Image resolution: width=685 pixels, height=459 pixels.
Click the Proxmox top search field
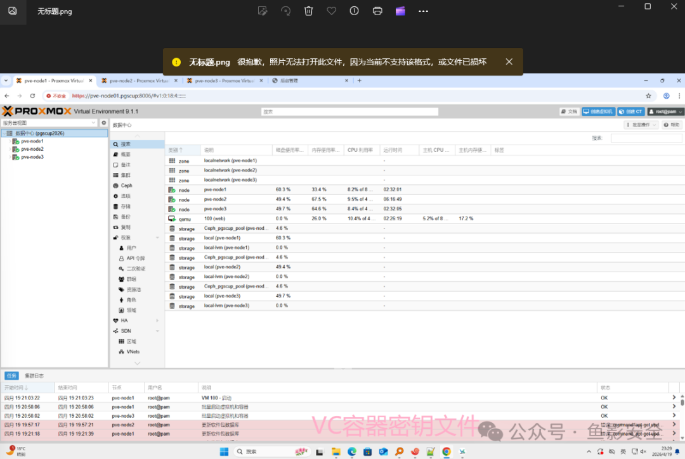click(349, 112)
